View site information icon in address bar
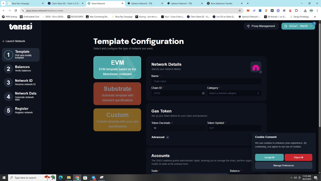This screenshot has height=181, width=321. tap(24, 10)
